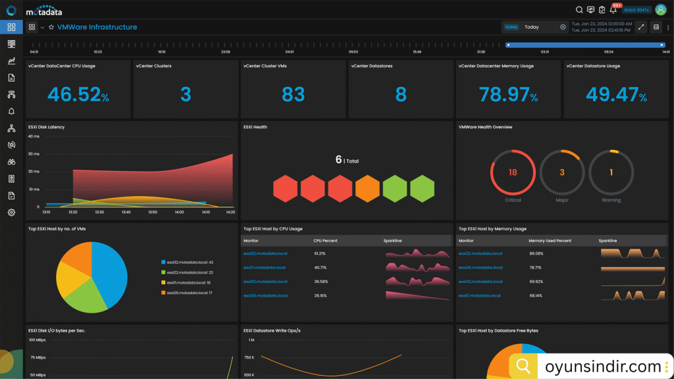Open notifications bell with 99+ badge
This screenshot has height=379, width=674.
(613, 10)
